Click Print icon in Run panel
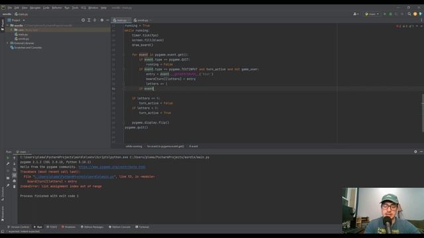Image resolution: width=424 pixels, height=238 pixels. click(15, 180)
